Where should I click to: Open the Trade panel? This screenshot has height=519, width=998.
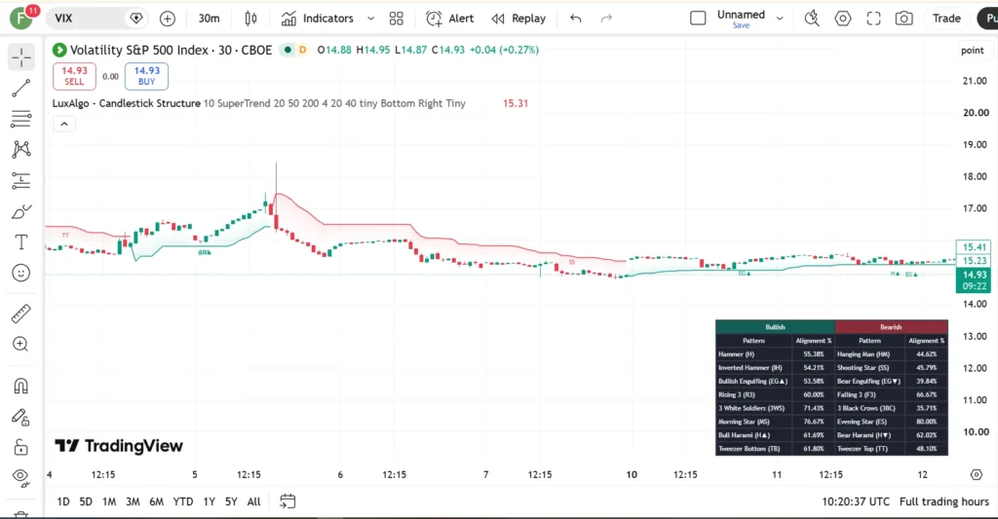pos(946,19)
